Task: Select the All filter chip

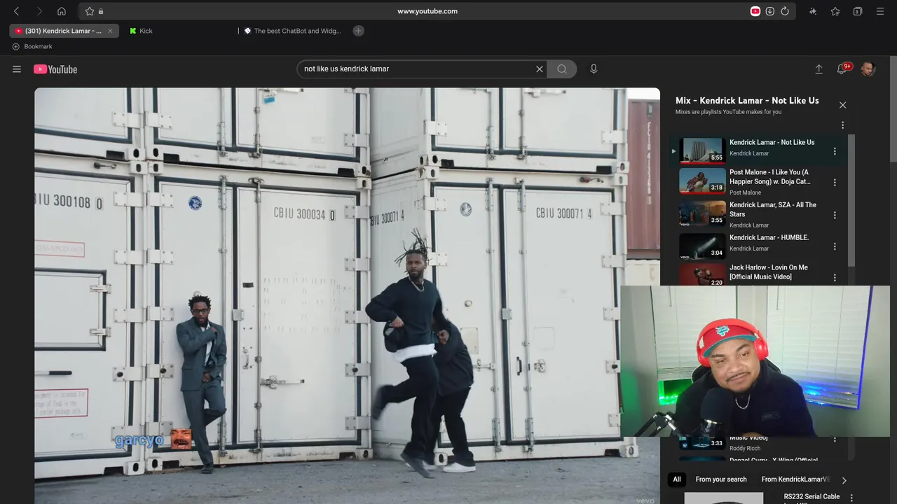Action: click(677, 479)
